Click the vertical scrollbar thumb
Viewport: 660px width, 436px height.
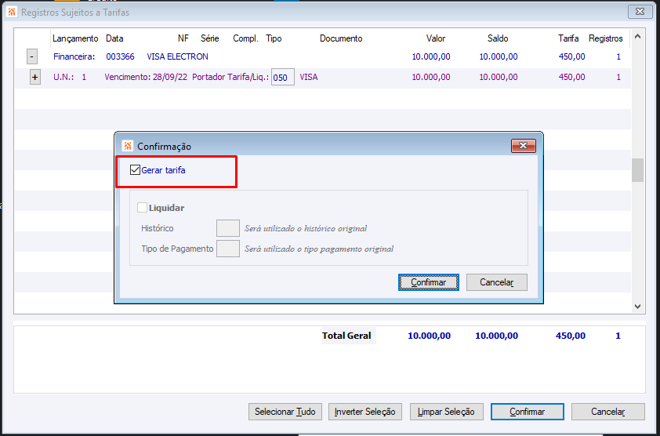[x=637, y=169]
